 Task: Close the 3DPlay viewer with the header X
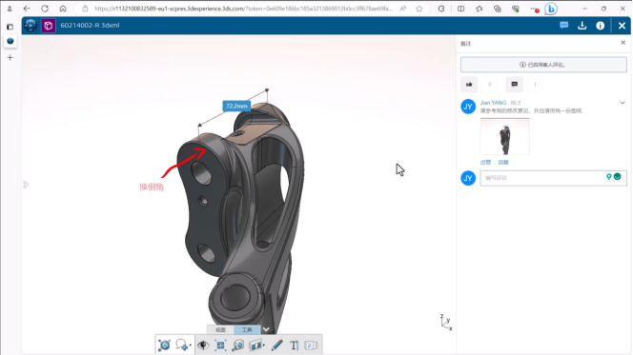pos(622,26)
